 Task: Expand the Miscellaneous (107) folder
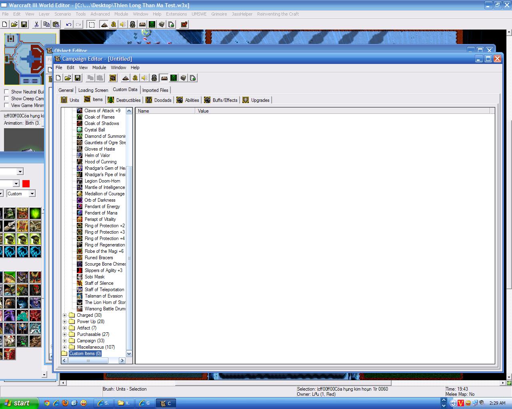[65, 347]
